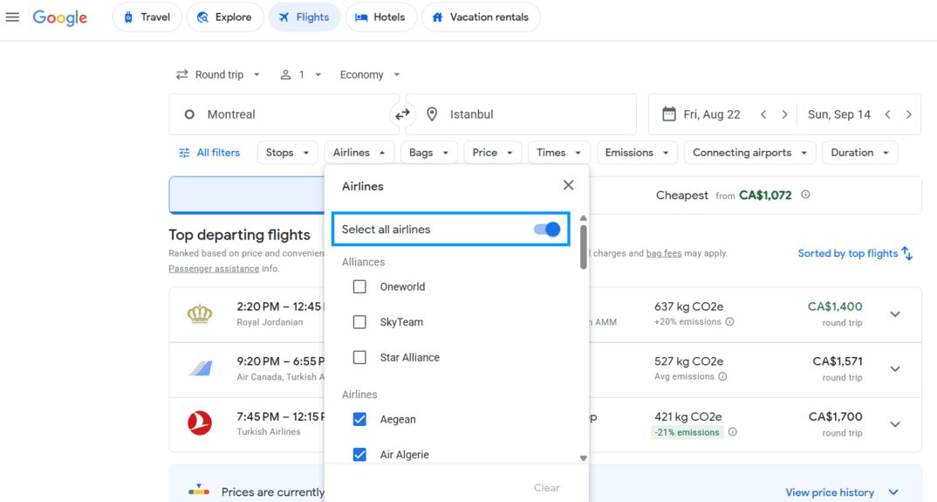
Task: Click the Google logo
Action: (x=59, y=18)
